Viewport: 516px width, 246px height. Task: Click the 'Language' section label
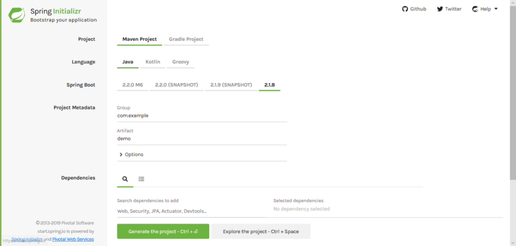click(x=84, y=62)
